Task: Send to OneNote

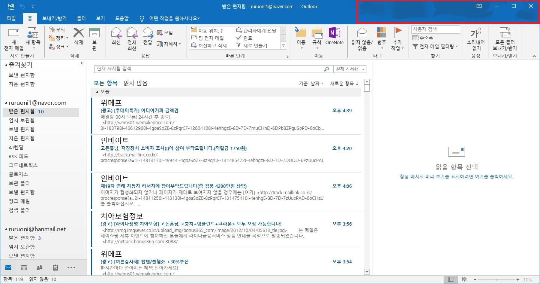Action: [x=334, y=36]
